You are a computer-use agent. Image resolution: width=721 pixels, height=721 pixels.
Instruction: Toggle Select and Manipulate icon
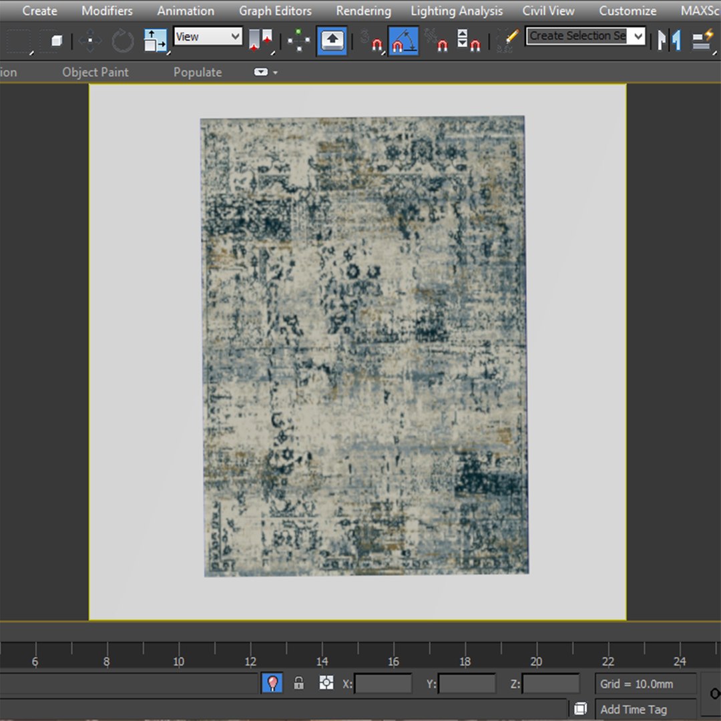[299, 41]
